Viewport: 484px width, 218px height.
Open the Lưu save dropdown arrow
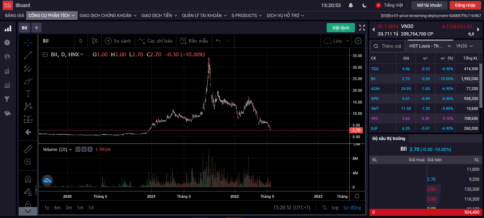tap(348, 41)
